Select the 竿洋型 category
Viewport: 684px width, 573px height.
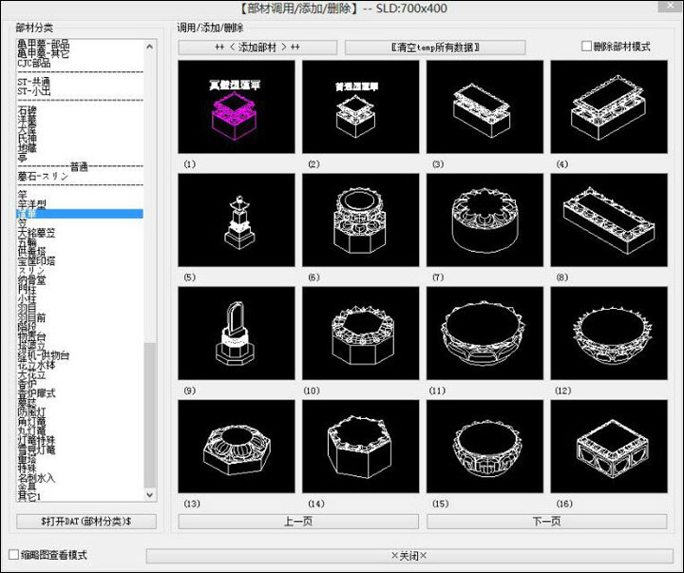click(x=32, y=204)
